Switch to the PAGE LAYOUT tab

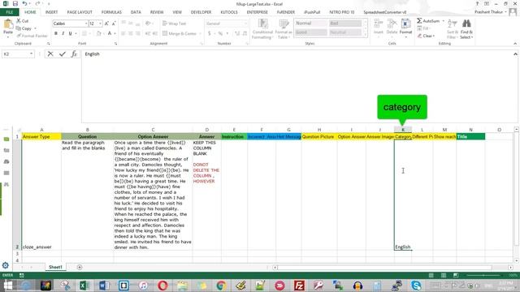point(80,12)
